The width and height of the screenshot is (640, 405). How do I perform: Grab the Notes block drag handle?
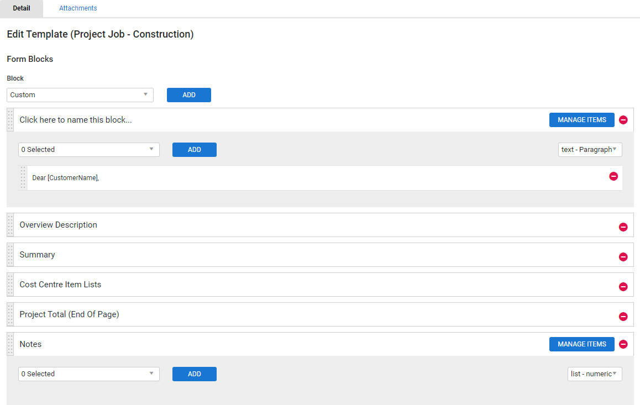tap(10, 344)
